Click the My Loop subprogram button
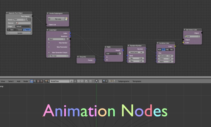The image size is (211, 127). (x=56, y=19)
